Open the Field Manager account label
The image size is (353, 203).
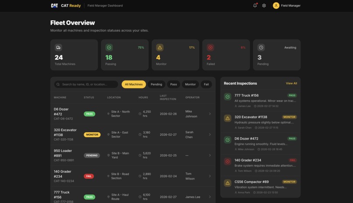[291, 6]
